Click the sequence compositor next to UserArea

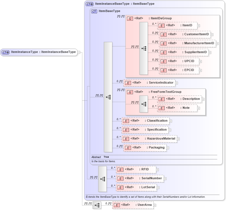[x=97, y=205]
